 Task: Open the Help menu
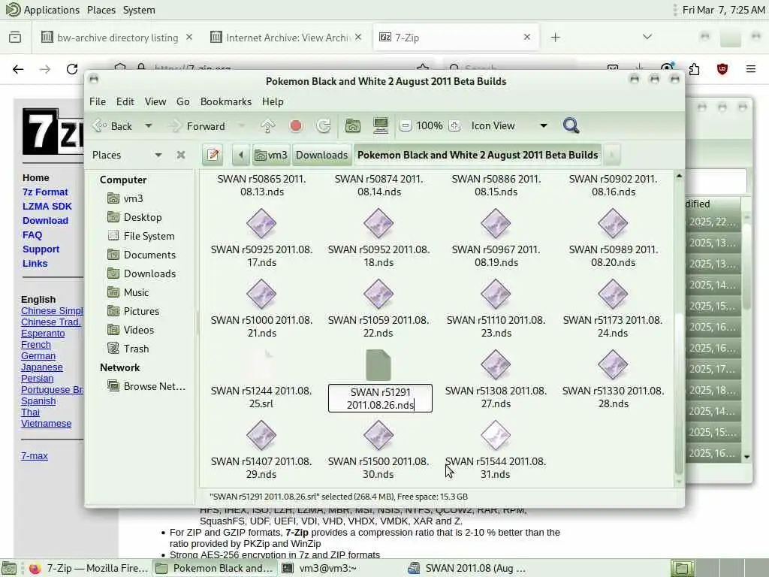(273, 101)
